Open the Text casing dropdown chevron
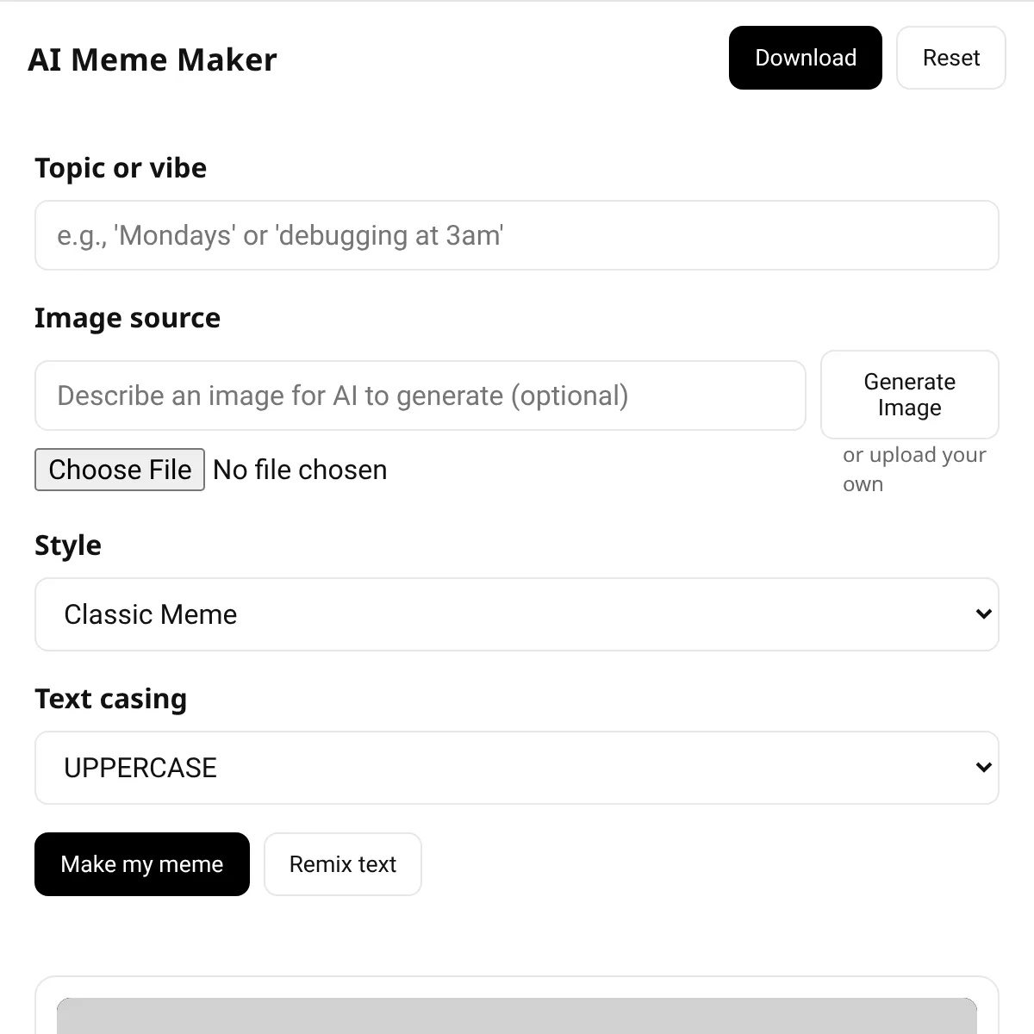The height and width of the screenshot is (1034, 1034). coord(983,767)
